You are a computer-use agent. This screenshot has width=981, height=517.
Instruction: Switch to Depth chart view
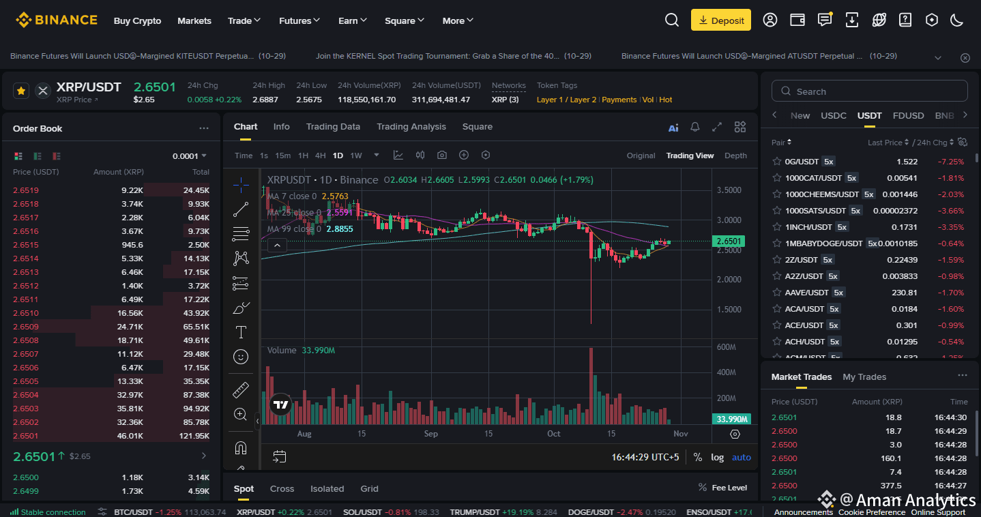pos(735,156)
